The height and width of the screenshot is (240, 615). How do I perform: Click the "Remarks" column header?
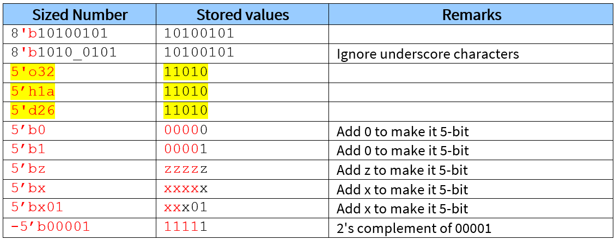tap(471, 15)
